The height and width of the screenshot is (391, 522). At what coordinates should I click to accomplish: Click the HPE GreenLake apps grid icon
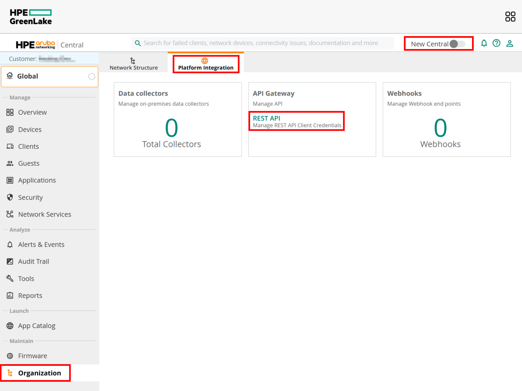[510, 16]
